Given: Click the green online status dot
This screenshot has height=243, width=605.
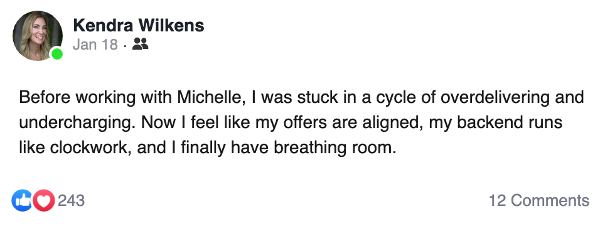Looking at the screenshot, I should tap(57, 55).
